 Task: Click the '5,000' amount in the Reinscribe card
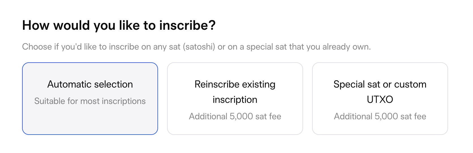click(241, 116)
